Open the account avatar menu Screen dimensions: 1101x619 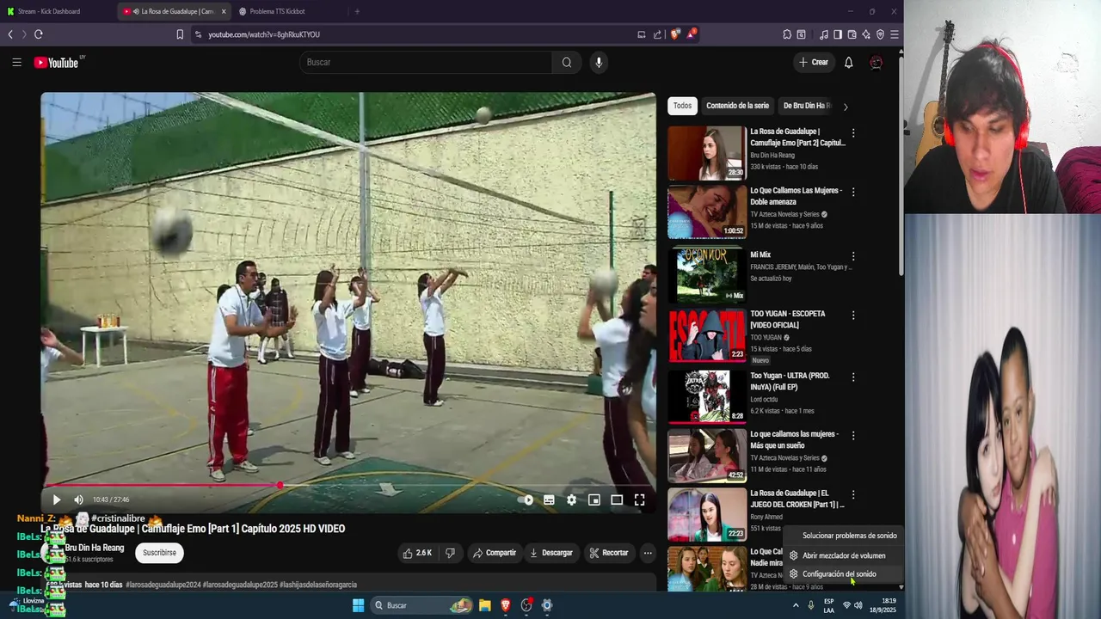(x=876, y=62)
